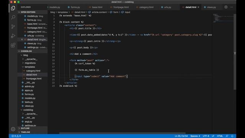Open the notifications bell in status bar
This screenshot has width=245, height=138.
(x=232, y=136)
